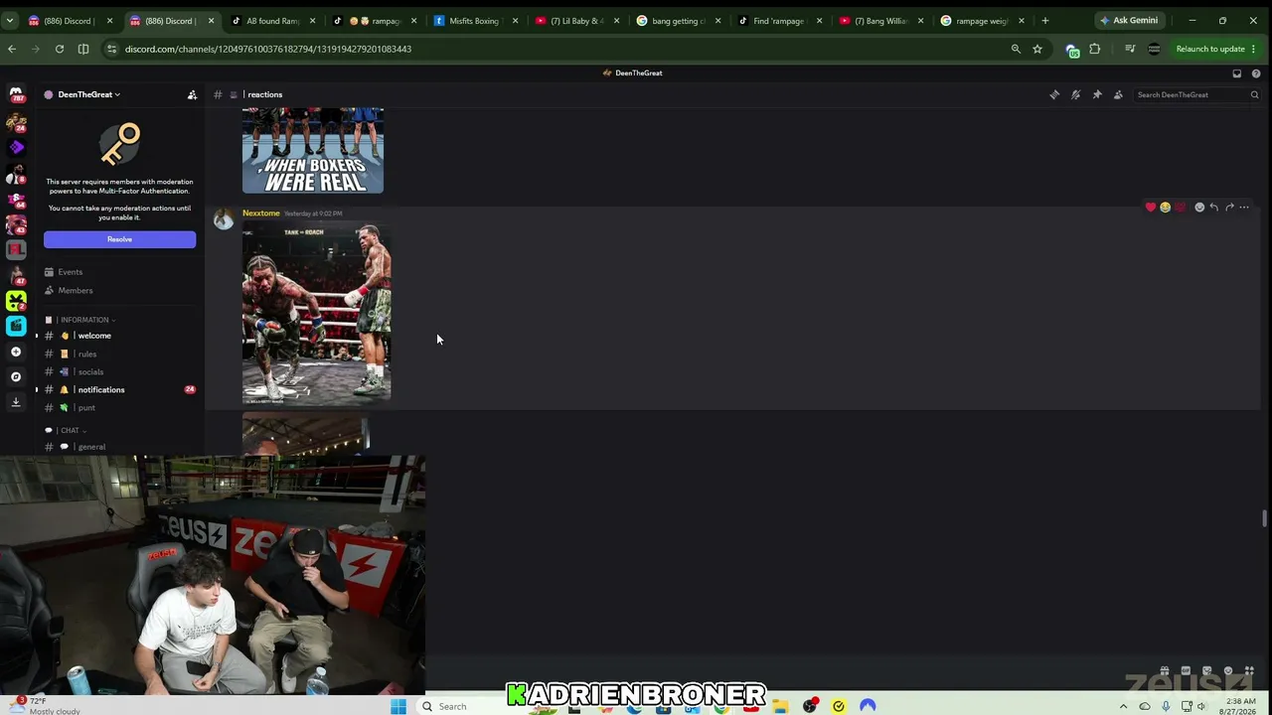Open the rules channel
Viewport: 1272px width, 715px height.
(x=119, y=354)
